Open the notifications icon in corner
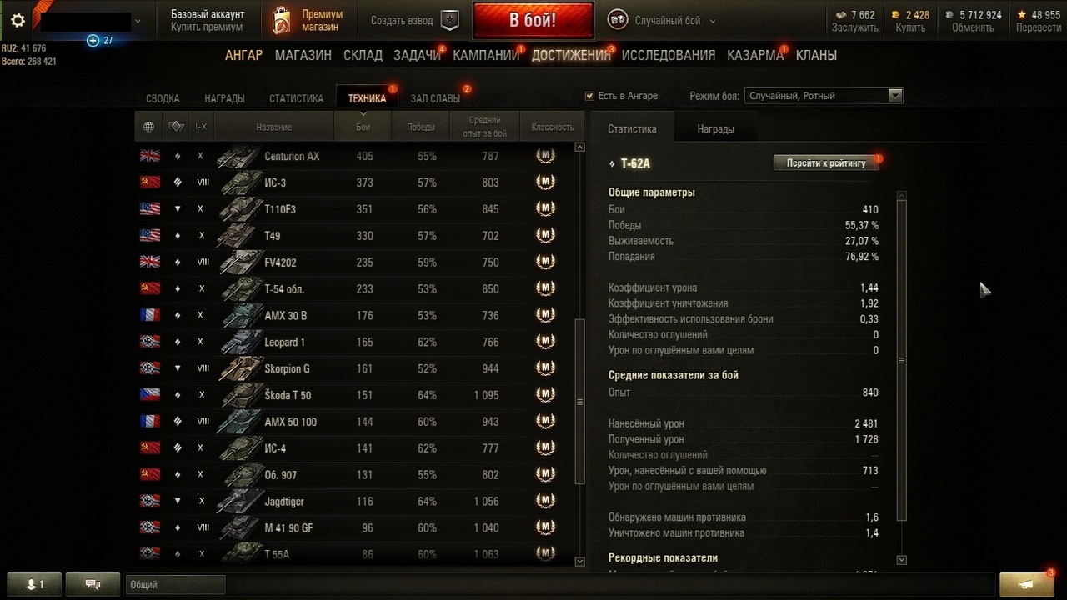This screenshot has height=600, width=1067. click(x=1026, y=583)
